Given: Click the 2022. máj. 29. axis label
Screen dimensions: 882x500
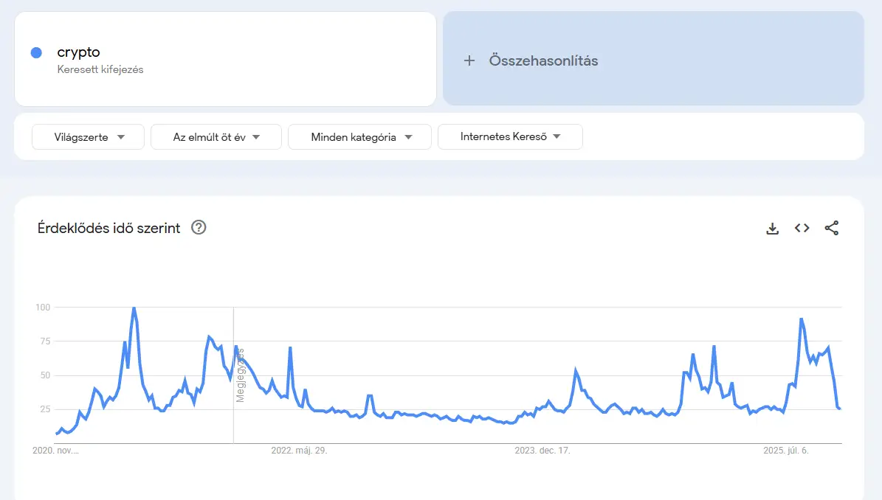Looking at the screenshot, I should (x=299, y=451).
